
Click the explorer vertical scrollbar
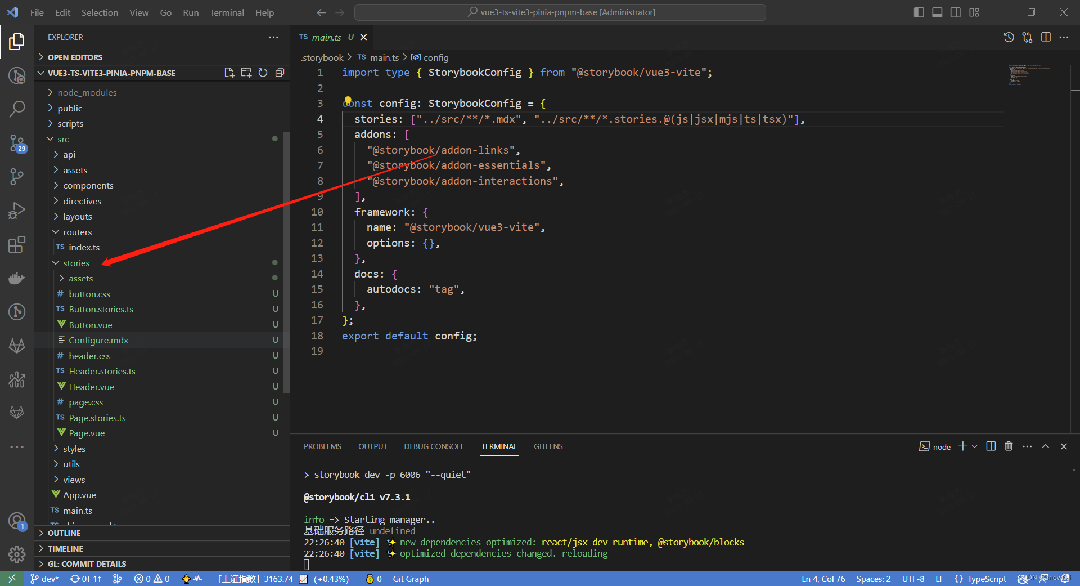click(286, 262)
